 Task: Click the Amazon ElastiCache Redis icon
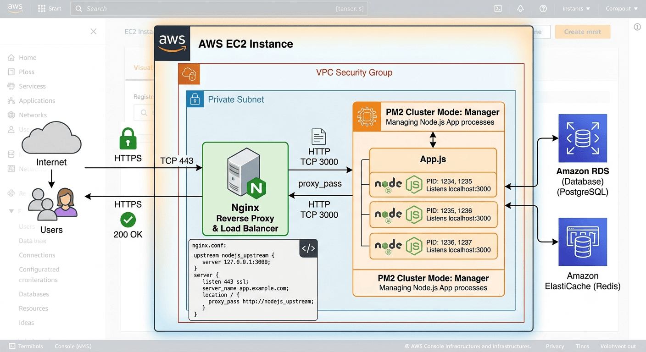[582, 242]
